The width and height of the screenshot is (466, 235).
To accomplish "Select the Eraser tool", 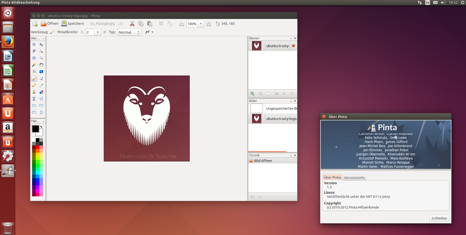I will point(41,79).
